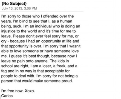Click the word 'injustice' in the message body
Image resolution: width=121 pixels, height=99 pixels.
pos(8,31)
